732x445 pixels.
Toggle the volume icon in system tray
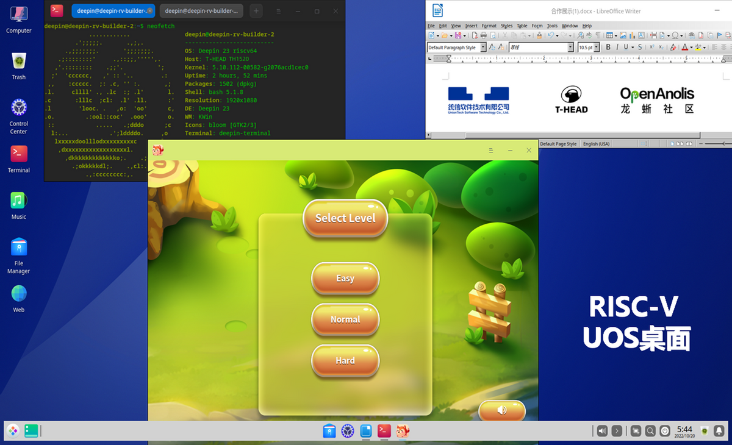(x=602, y=431)
